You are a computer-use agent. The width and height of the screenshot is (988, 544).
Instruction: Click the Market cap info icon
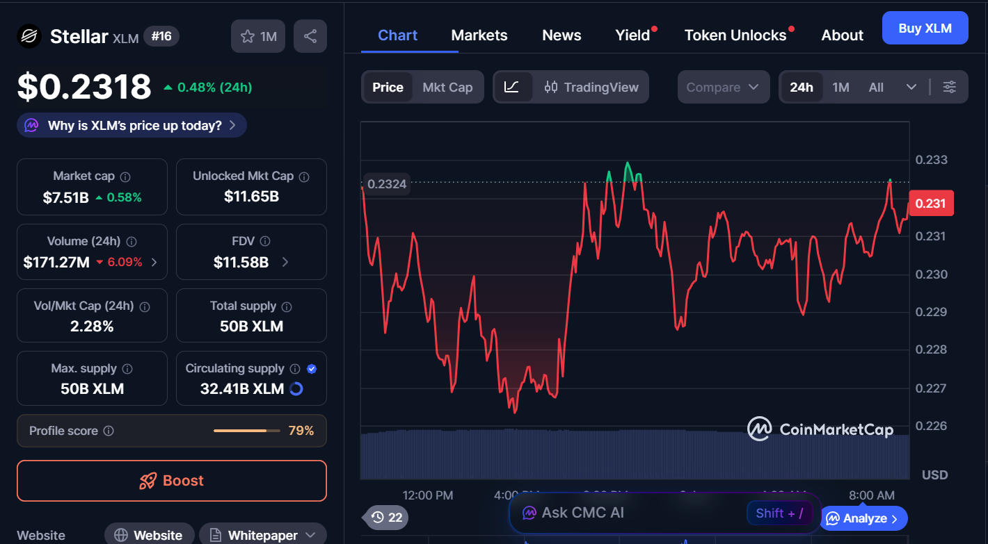pyautogui.click(x=127, y=176)
